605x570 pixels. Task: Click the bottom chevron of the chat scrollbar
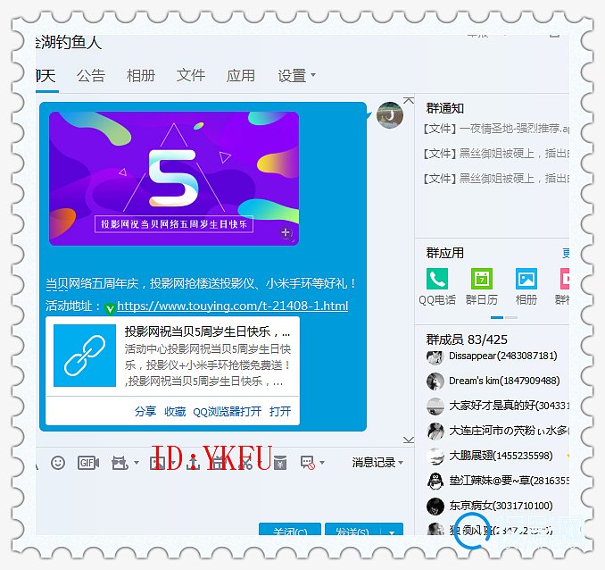coord(408,440)
